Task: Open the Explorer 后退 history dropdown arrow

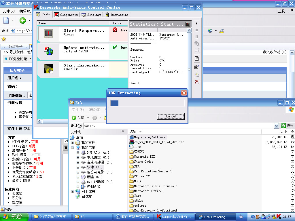Action: click(x=88, y=118)
